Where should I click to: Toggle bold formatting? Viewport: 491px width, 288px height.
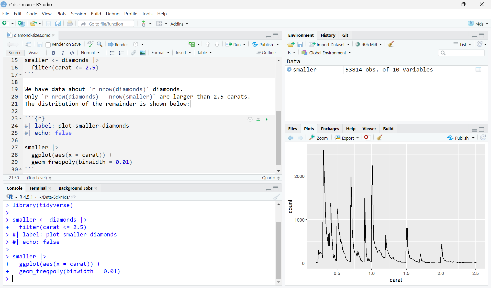pyautogui.click(x=53, y=53)
